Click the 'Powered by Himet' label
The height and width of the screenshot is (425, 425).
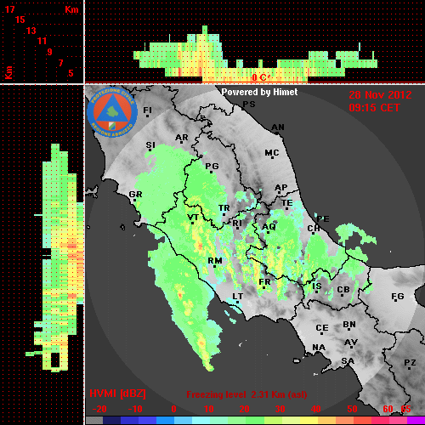[259, 92]
